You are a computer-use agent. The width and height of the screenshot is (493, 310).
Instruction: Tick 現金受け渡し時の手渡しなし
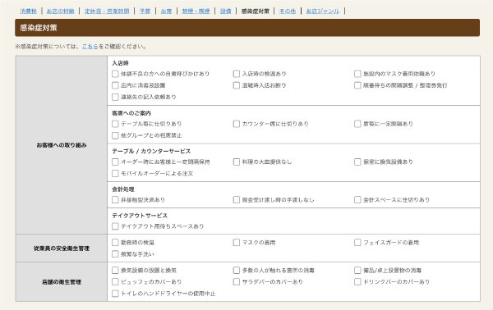pos(237,200)
